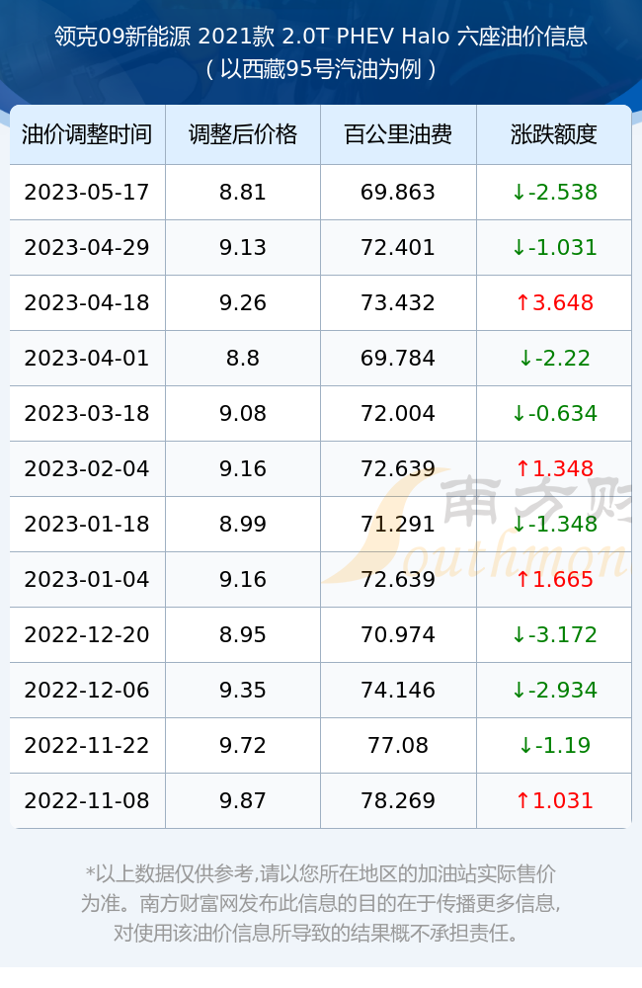This screenshot has width=642, height=988.
Task: Click the green down arrow value -2.538
Action: (554, 193)
